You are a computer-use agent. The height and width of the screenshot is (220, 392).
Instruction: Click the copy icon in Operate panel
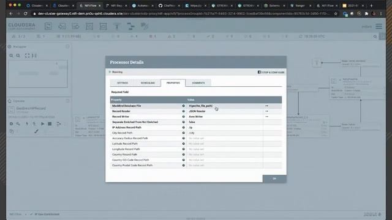(x=12, y=131)
